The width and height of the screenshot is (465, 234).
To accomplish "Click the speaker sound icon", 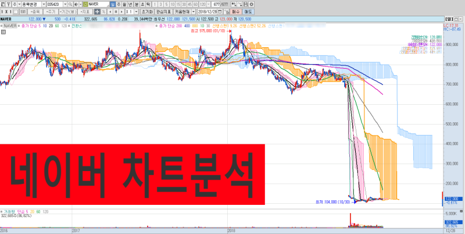I will (76, 5).
